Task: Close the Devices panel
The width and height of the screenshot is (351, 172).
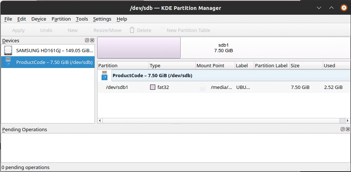Action: pos(92,40)
